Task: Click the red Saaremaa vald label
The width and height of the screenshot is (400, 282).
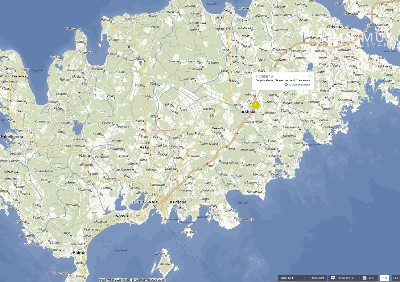Action: pos(163,130)
